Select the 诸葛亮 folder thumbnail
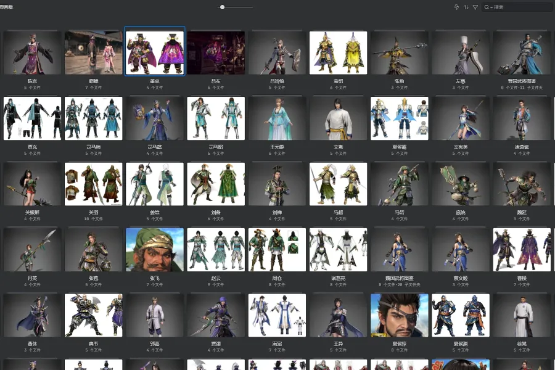The height and width of the screenshot is (370, 555). [339, 250]
